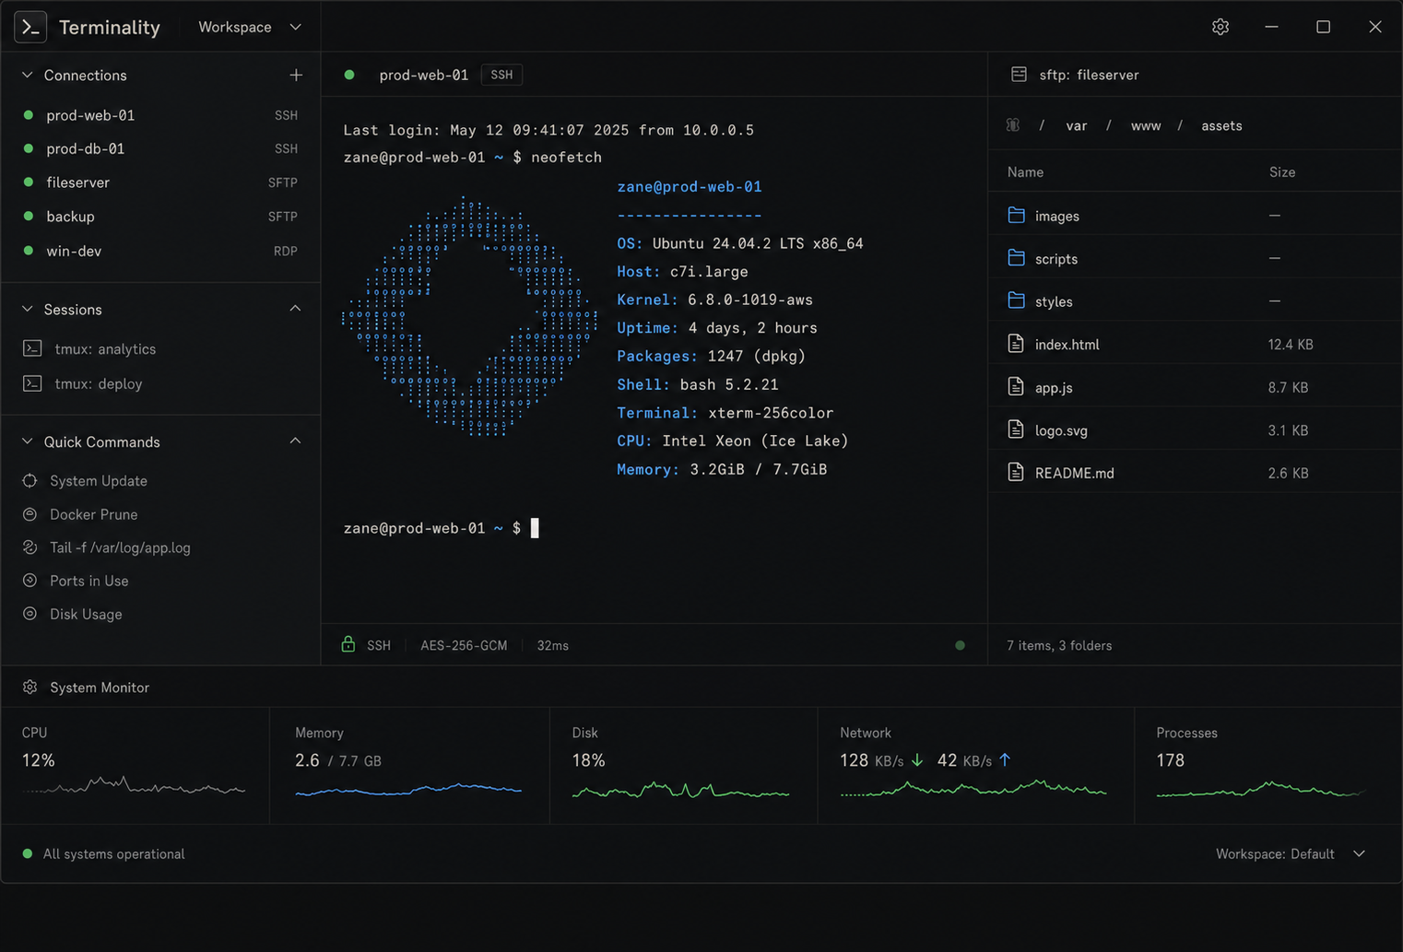
Task: Click the terminal prompt cursor
Action: (x=535, y=528)
